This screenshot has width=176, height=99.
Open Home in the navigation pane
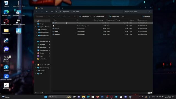(42, 21)
